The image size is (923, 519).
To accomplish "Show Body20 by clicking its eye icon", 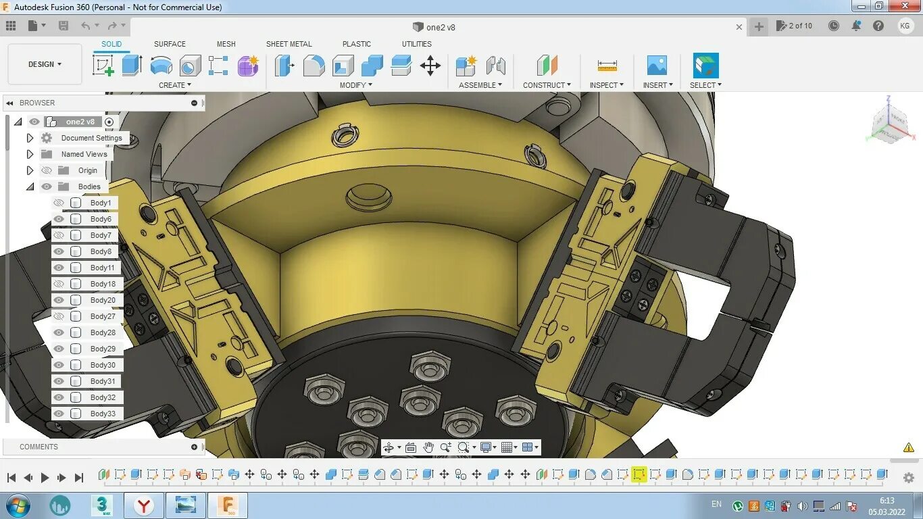I will [x=59, y=300].
